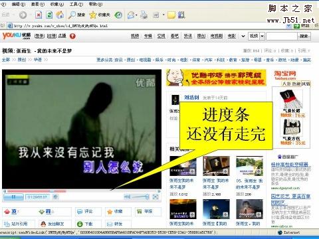The width and height of the screenshot is (319, 239).
Task: Send to QQ friend via the penguin button
Action: click(x=55, y=224)
